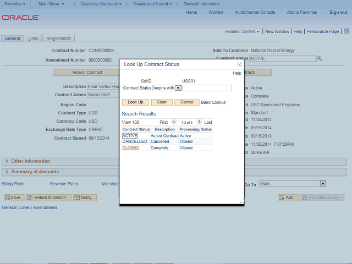Sort by Description column header
Viewport: 352px width, 264px height.
click(x=164, y=130)
